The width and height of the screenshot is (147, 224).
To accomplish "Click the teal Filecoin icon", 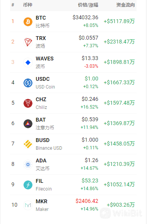I will [28, 185].
